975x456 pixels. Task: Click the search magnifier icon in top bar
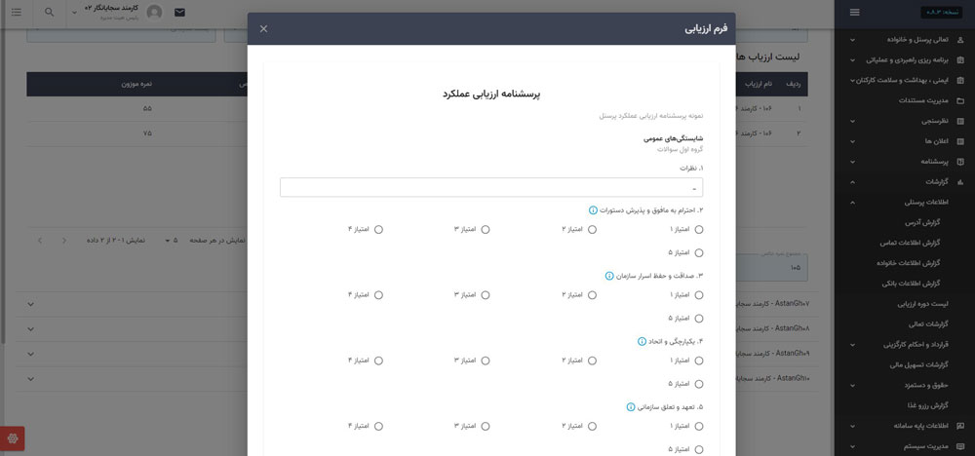click(50, 13)
